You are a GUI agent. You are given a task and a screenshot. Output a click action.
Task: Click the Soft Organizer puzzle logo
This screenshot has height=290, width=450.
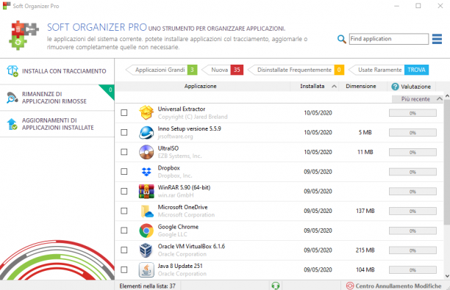tap(24, 35)
